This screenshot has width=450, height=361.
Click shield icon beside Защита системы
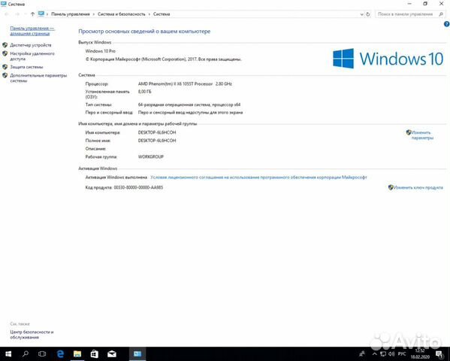click(x=5, y=67)
